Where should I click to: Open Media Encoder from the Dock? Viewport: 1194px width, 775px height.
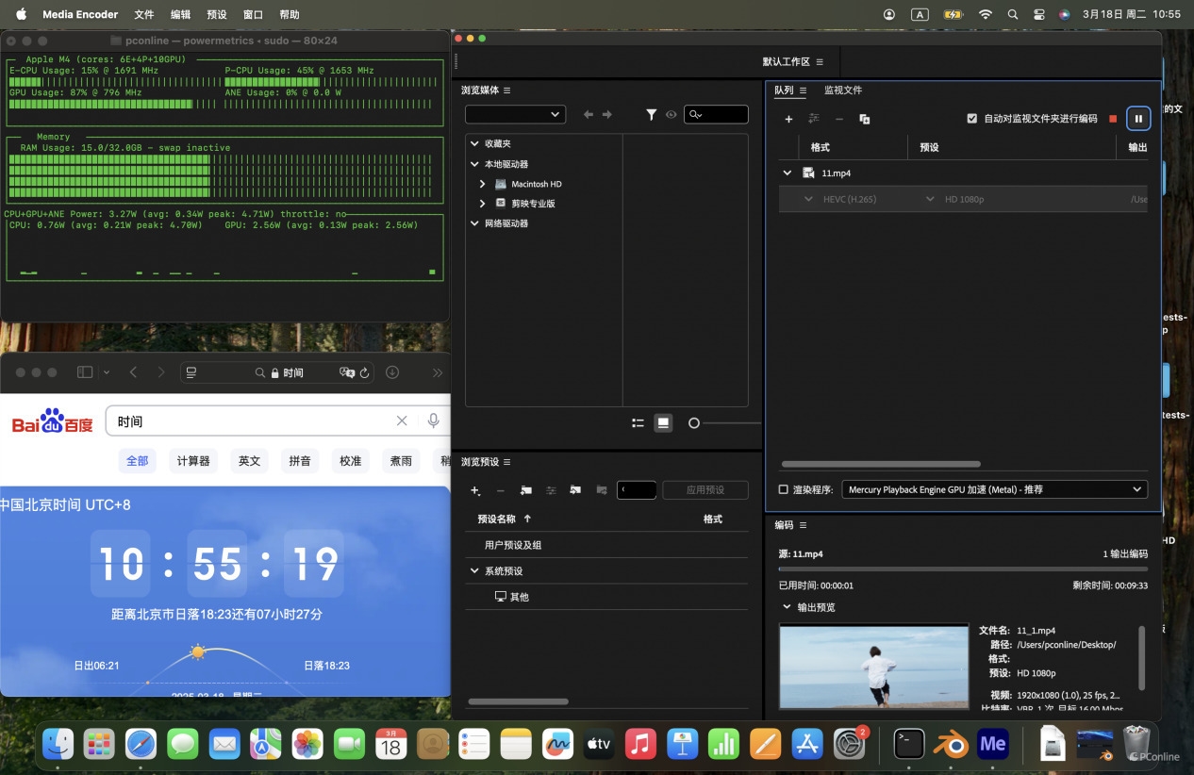click(x=993, y=744)
